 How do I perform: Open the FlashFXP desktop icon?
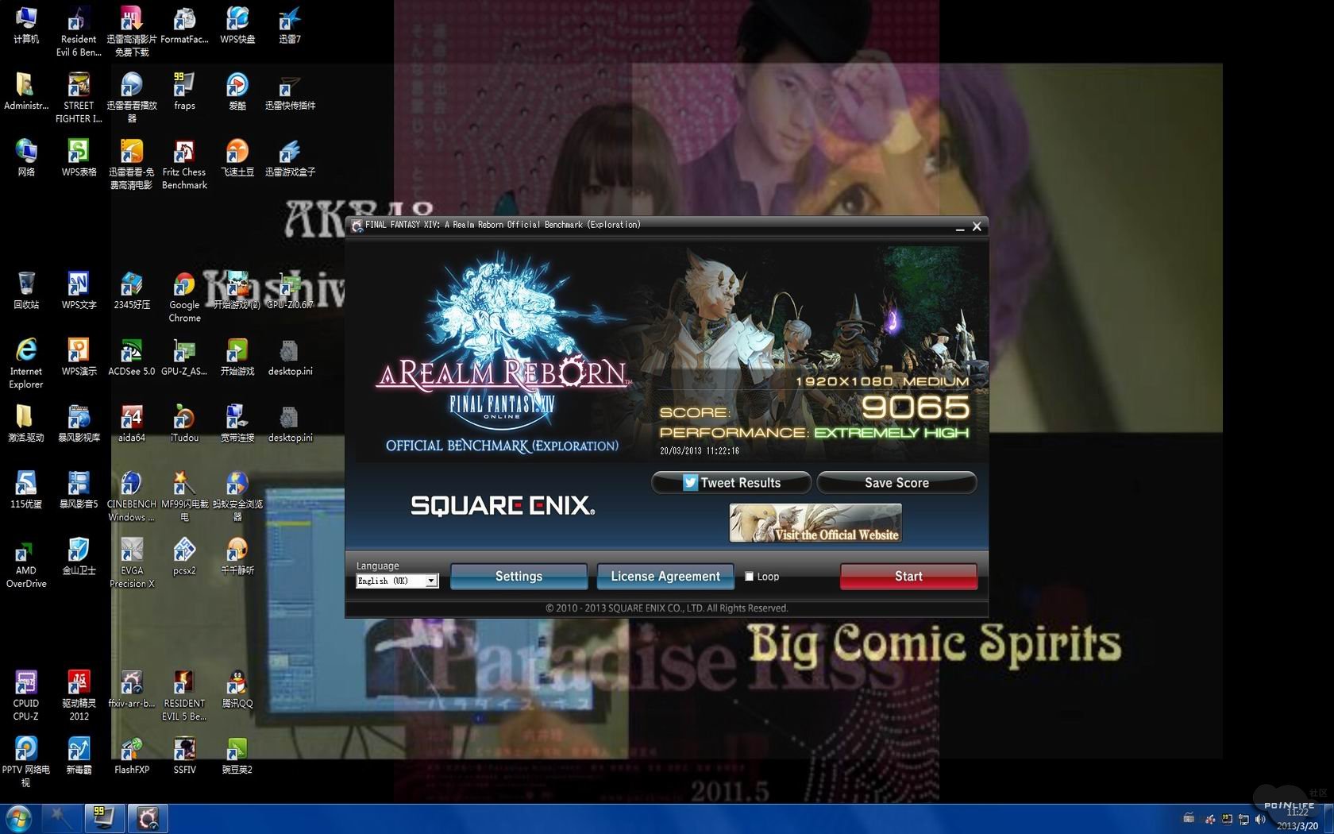(132, 755)
